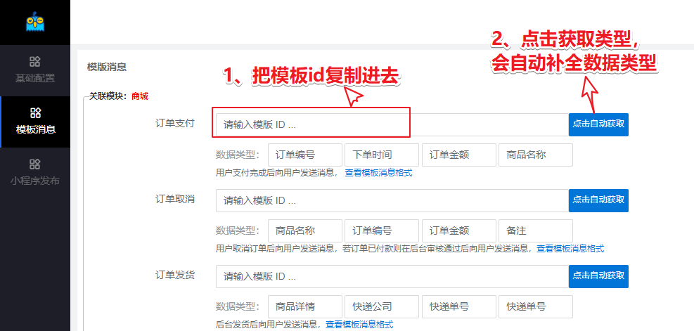Focus the 订单支付 template ID input

(x=392, y=125)
